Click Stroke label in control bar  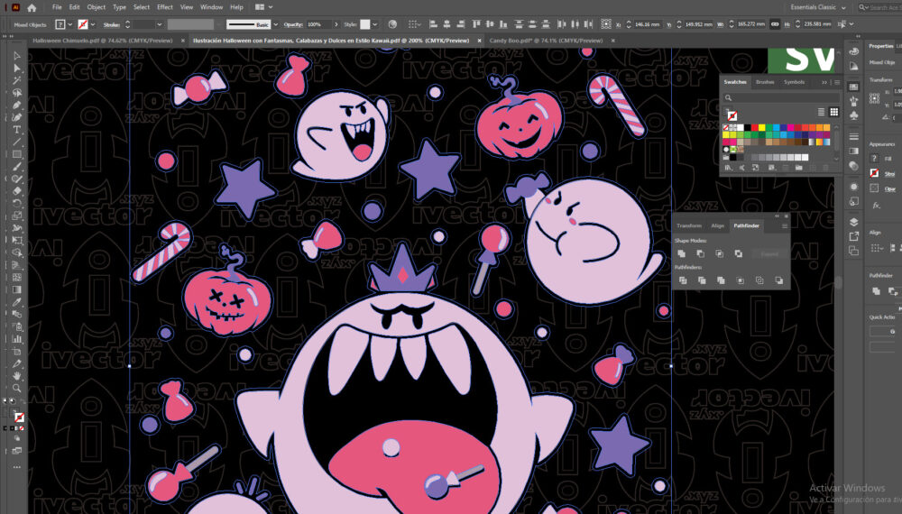click(x=112, y=24)
